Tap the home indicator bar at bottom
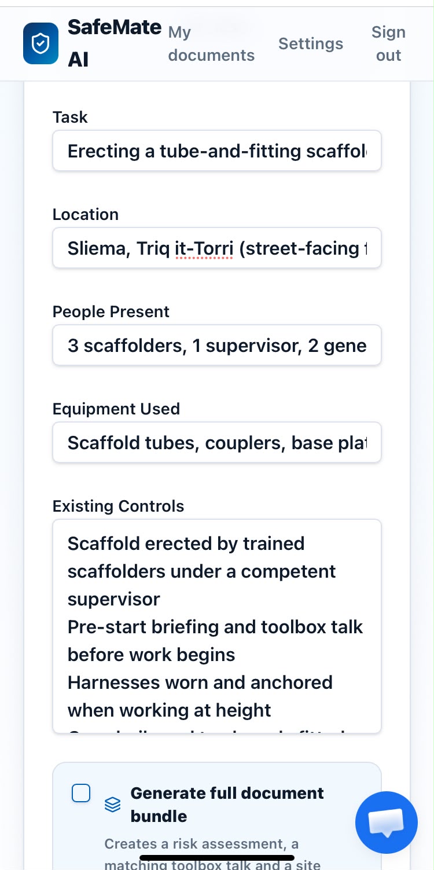 [217, 858]
